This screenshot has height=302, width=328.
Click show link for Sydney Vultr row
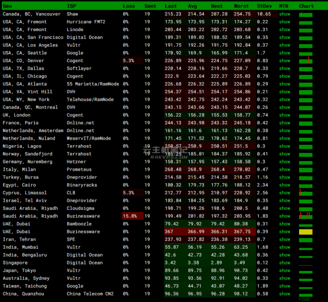pos(285,278)
